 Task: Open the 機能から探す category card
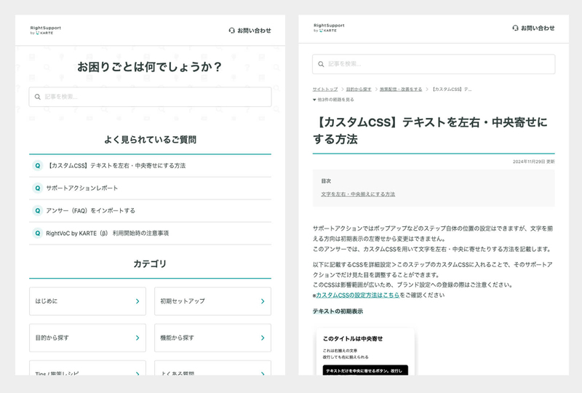[212, 338]
